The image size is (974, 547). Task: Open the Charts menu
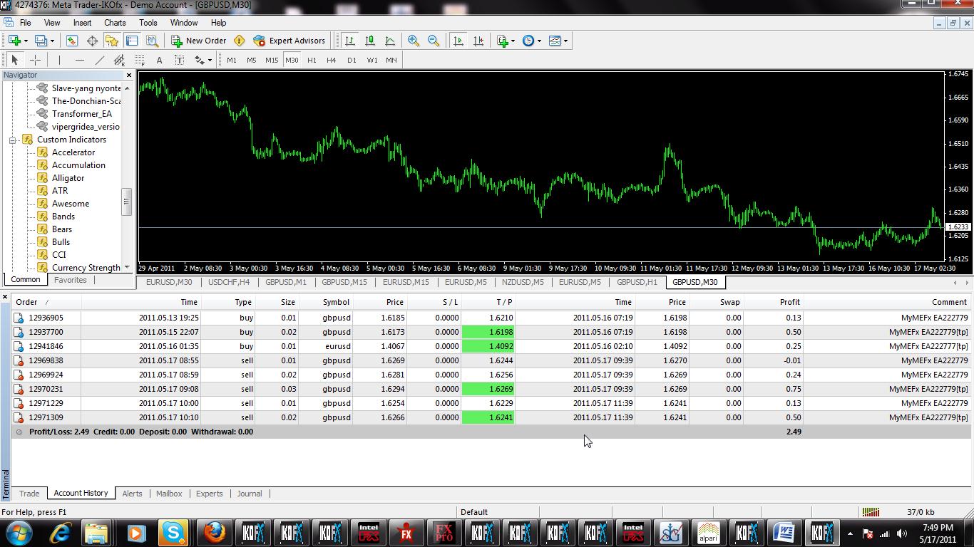point(115,23)
